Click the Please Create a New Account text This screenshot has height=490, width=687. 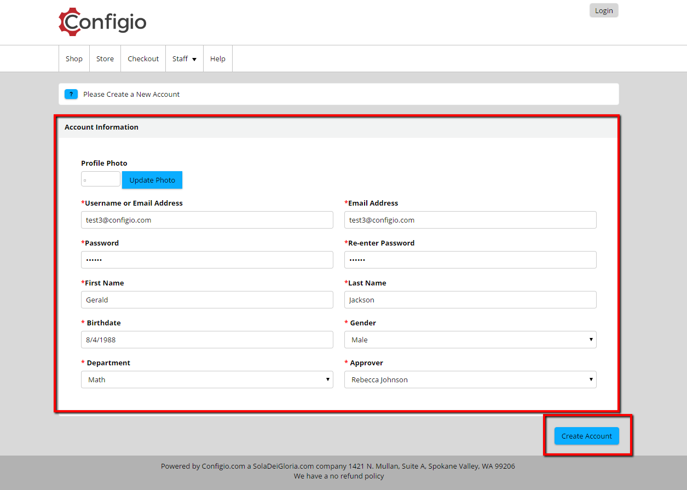click(x=131, y=94)
